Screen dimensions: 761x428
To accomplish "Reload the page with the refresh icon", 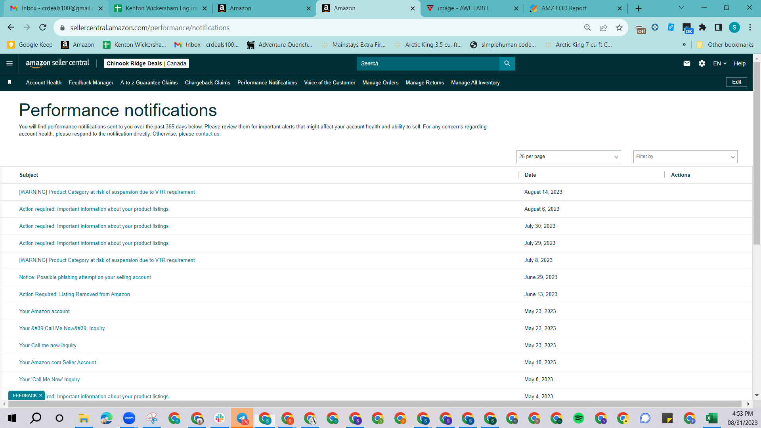I will click(43, 27).
